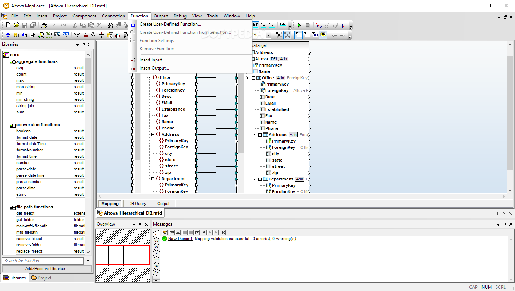Click Next message down-arrow icon
Image resolution: width=515 pixels, height=291 pixels.
point(172,233)
